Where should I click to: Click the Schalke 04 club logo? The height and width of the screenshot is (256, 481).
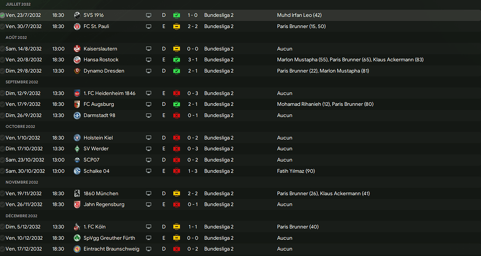point(77,171)
